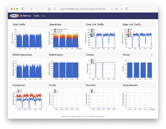The image size is (166, 129).
Task: Show the tab overview icon
Action: coord(127,9)
